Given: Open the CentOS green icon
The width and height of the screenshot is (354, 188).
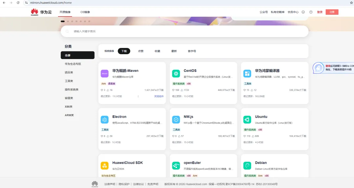Looking at the screenshot, I should (176, 74).
